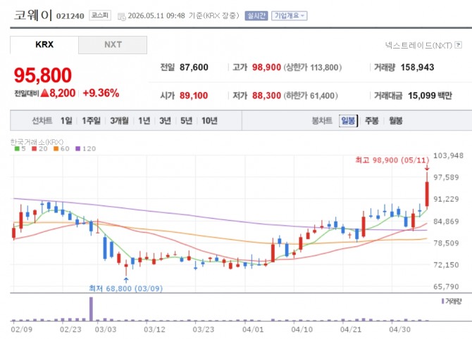Click the stock code 021240
Viewport: 472px width, 339px height.
point(70,16)
